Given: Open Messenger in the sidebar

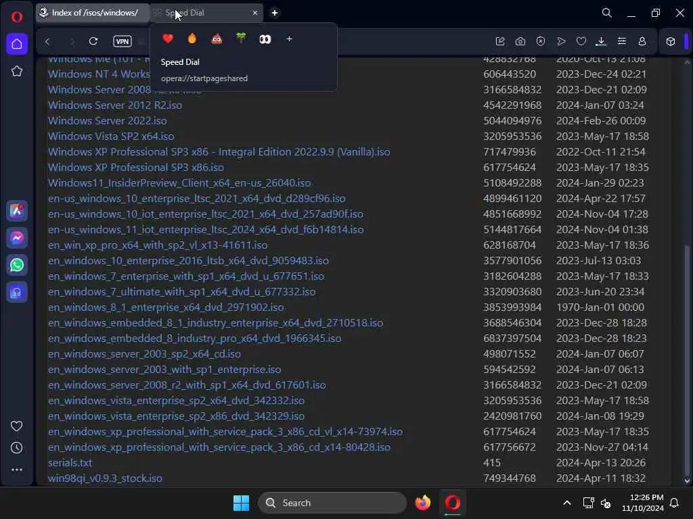Looking at the screenshot, I should (17, 238).
